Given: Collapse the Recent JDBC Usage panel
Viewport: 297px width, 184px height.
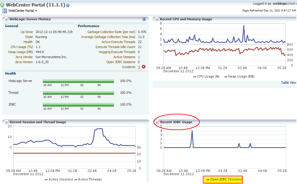Looking at the screenshot, I should point(157,122).
